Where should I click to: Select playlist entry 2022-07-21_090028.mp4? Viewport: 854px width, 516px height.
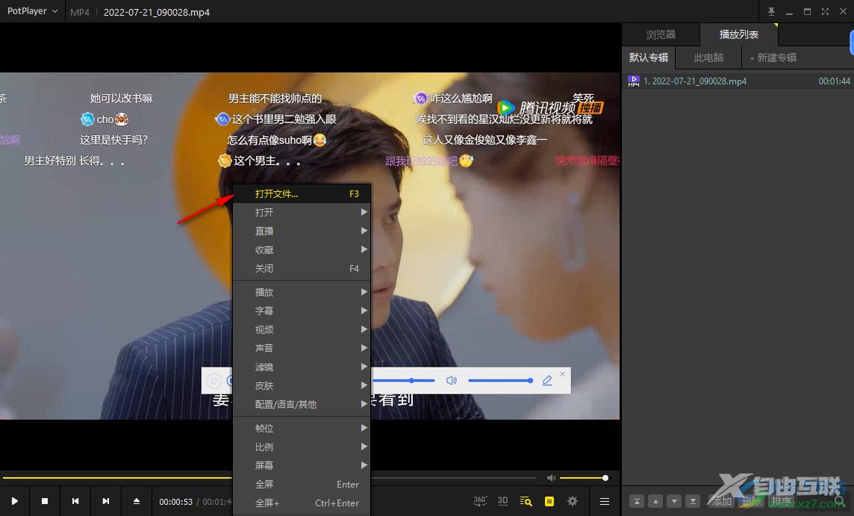(x=738, y=81)
